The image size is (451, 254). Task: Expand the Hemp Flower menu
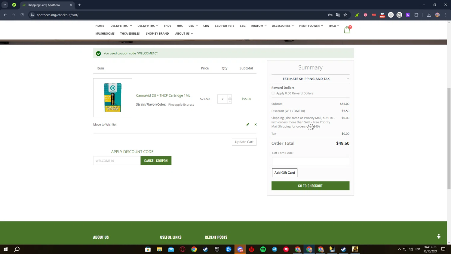click(311, 26)
